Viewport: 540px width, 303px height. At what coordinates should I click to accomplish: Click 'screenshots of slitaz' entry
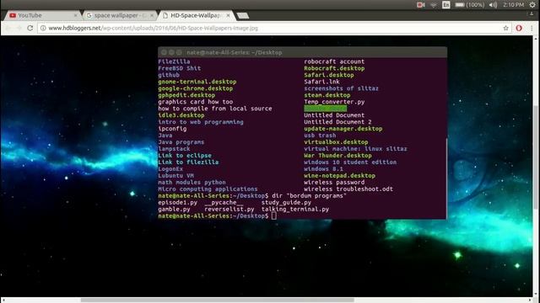pos(341,88)
